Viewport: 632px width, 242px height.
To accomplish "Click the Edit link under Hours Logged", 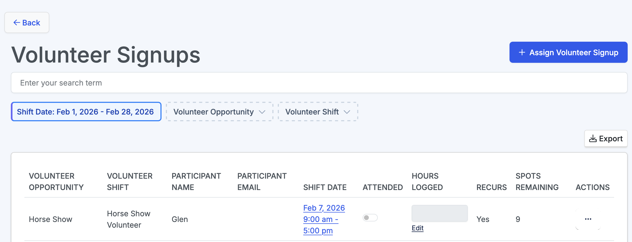I will (417, 228).
